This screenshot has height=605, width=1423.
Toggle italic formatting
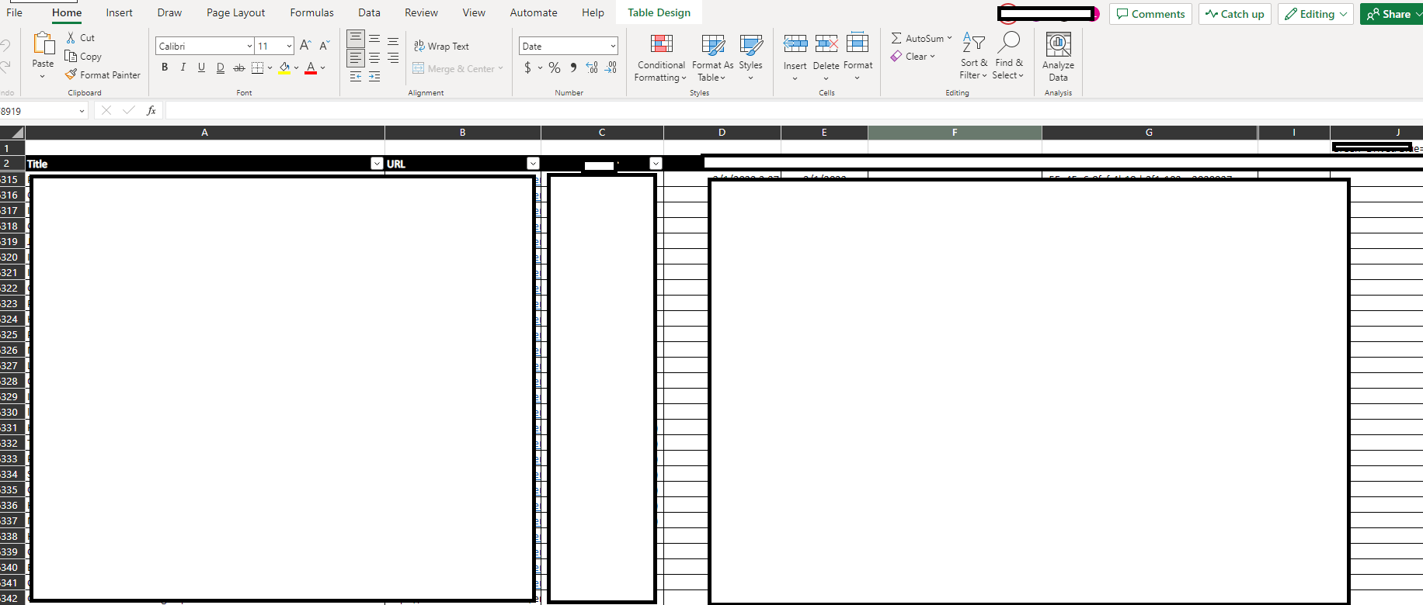183,67
